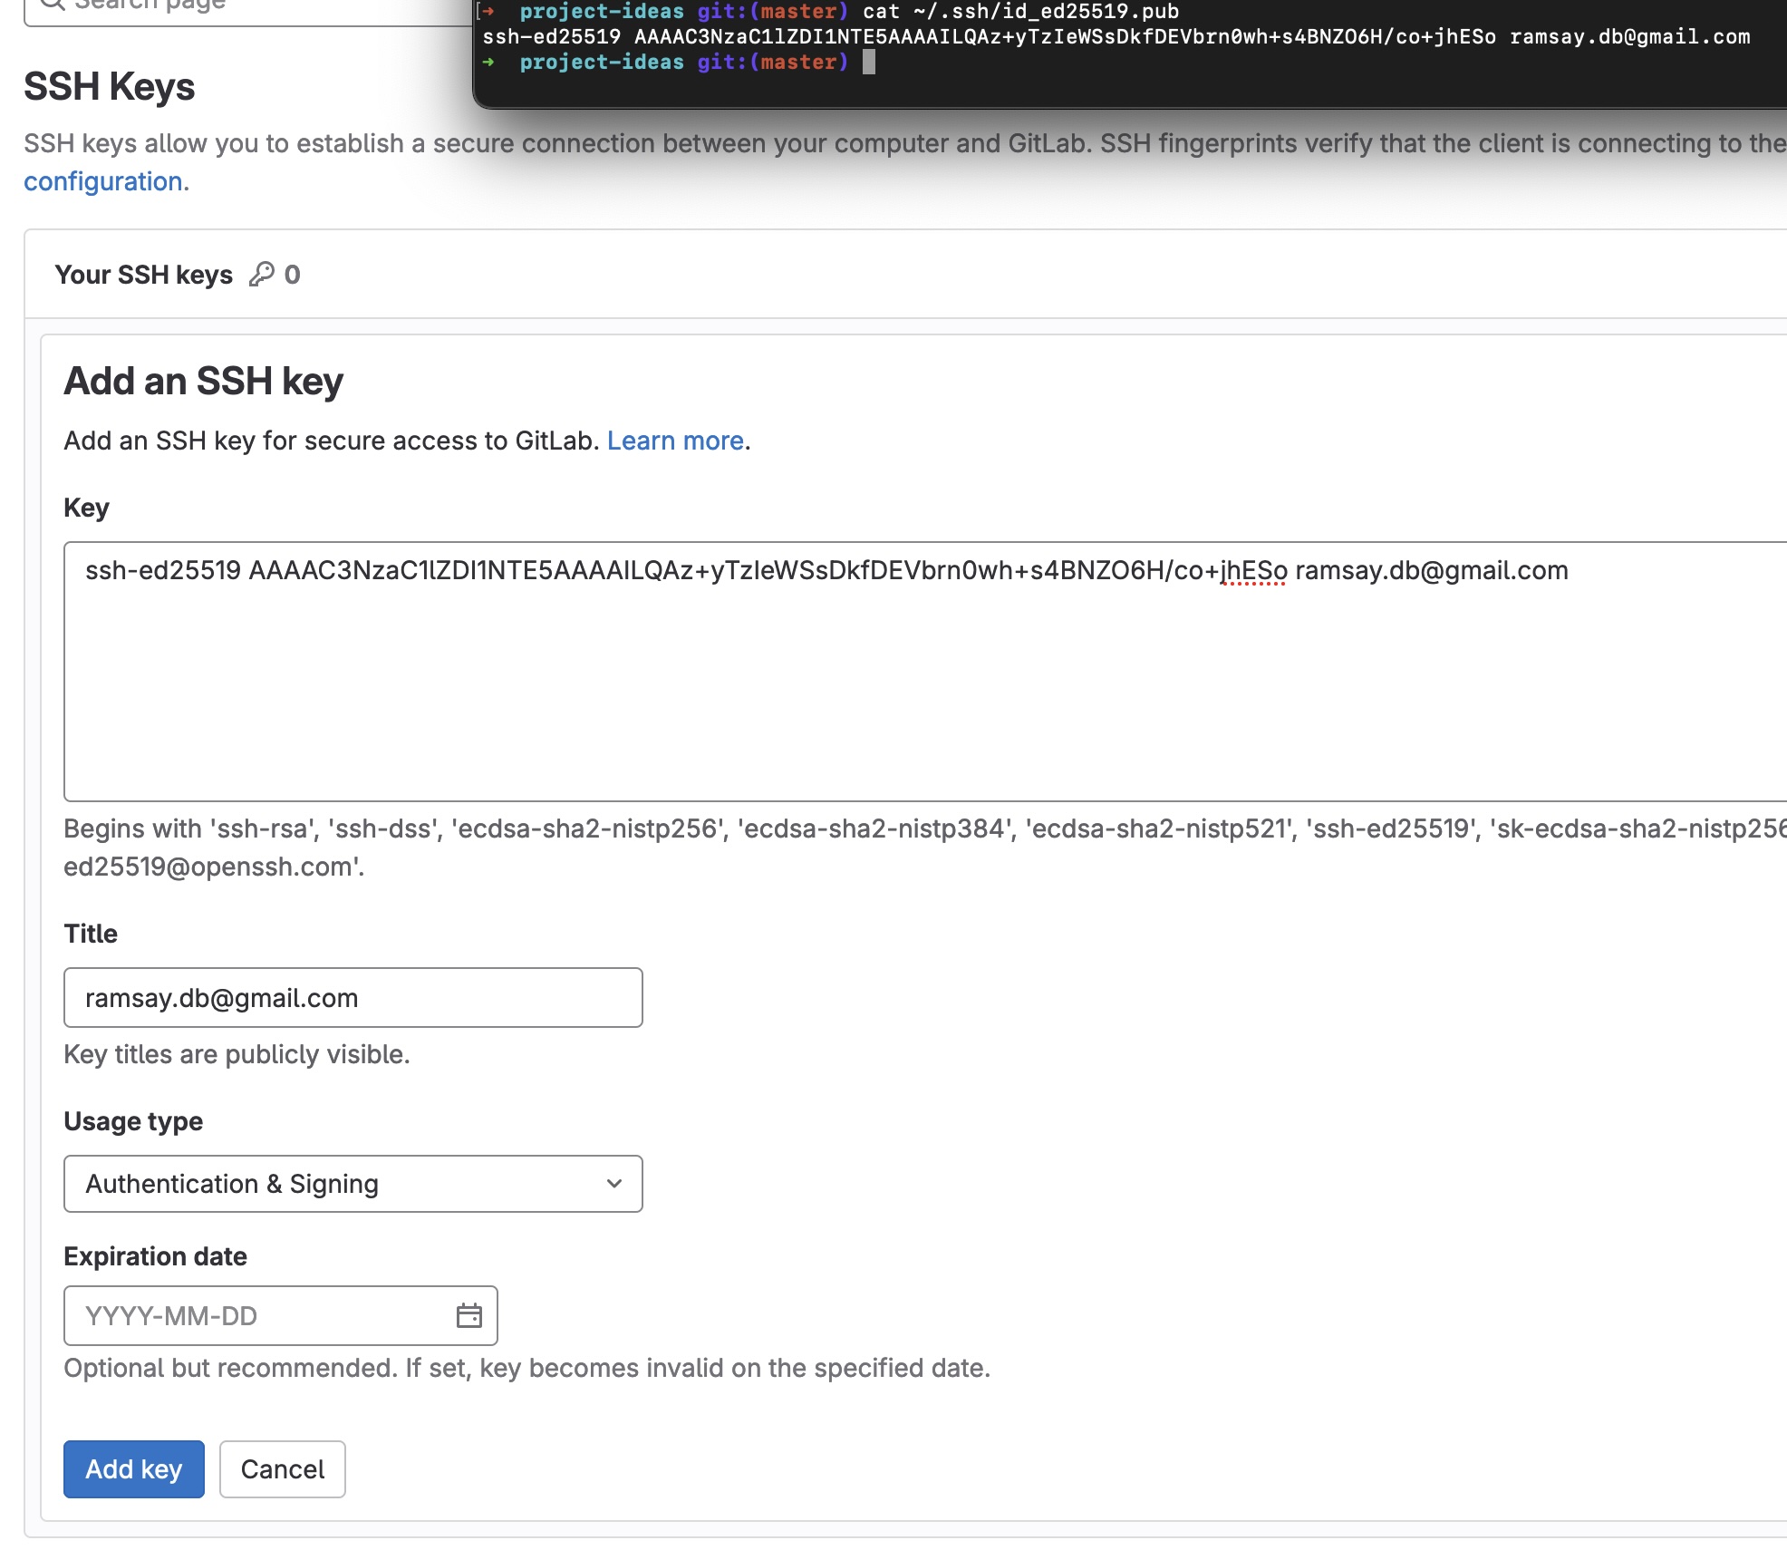Click the project-ideas label in the terminal prompt

[603, 63]
